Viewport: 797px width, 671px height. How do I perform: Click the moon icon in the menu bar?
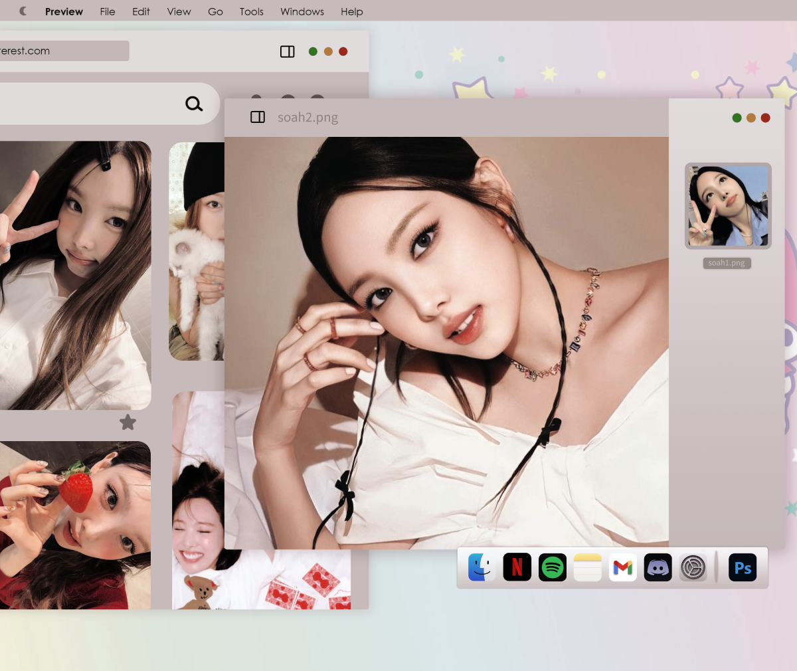point(23,11)
